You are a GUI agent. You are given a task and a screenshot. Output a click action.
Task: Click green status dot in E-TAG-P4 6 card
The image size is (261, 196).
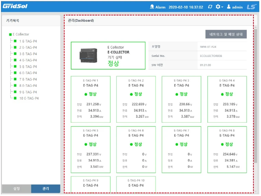(x=131, y=145)
